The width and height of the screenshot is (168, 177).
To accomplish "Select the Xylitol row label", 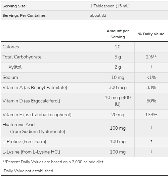I will pos(15,67).
